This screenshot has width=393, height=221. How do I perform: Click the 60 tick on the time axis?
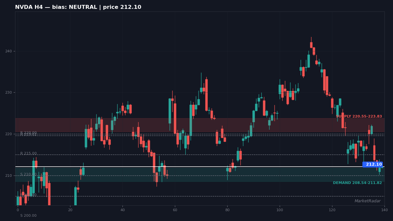pyautogui.click(x=175, y=210)
